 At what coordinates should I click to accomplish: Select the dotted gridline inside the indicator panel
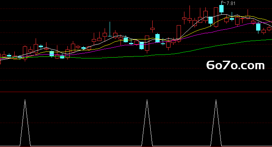tap(136, 123)
